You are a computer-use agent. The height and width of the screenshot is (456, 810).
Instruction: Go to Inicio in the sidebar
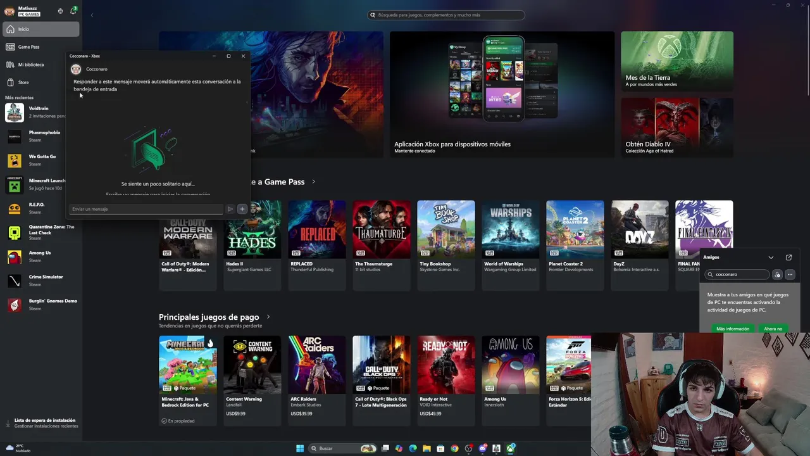click(x=41, y=29)
